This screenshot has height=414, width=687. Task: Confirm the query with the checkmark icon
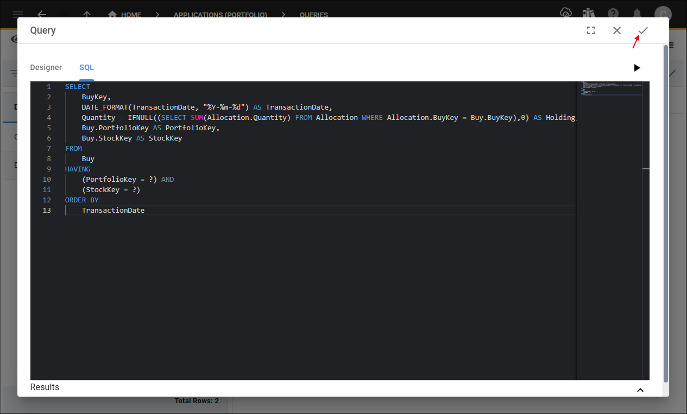643,30
